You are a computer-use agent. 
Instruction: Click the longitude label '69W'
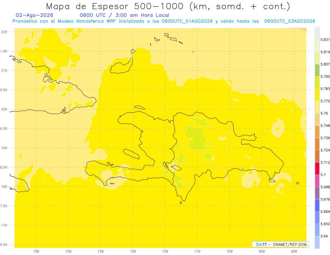pos(262,251)
